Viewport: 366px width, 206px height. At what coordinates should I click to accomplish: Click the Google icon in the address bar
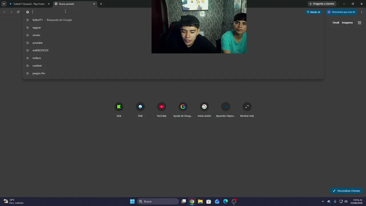click(27, 12)
